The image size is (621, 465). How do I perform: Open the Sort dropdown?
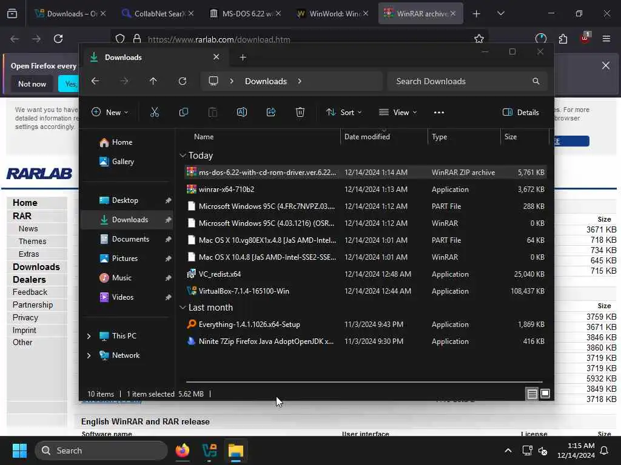click(x=344, y=112)
